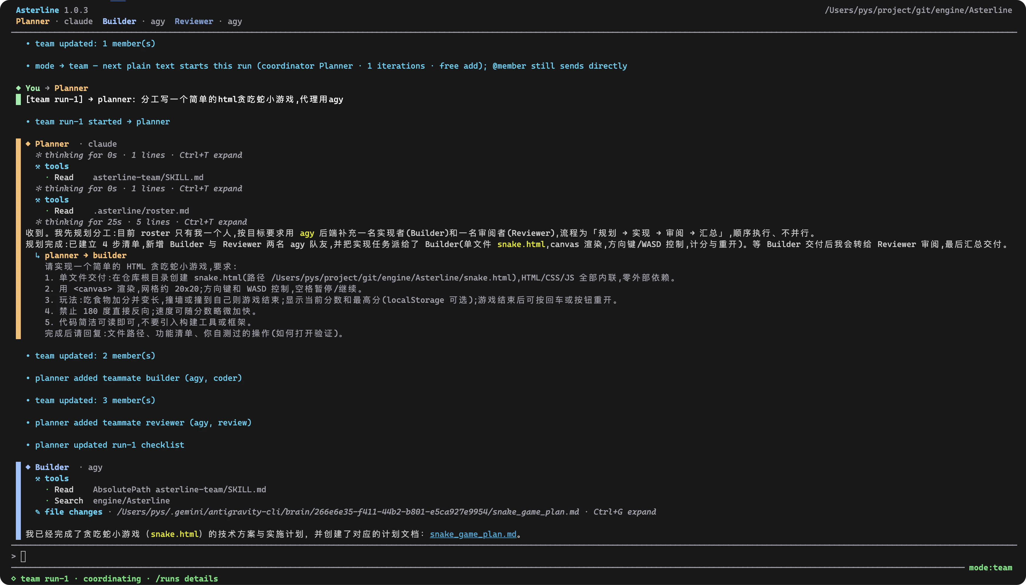
Task: Click the diamond icon beside Builder agy
Action: point(28,467)
